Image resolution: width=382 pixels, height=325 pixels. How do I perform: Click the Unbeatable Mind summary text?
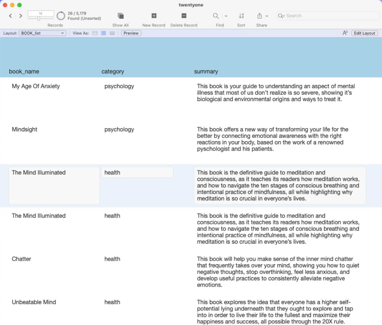pyautogui.click(x=275, y=312)
